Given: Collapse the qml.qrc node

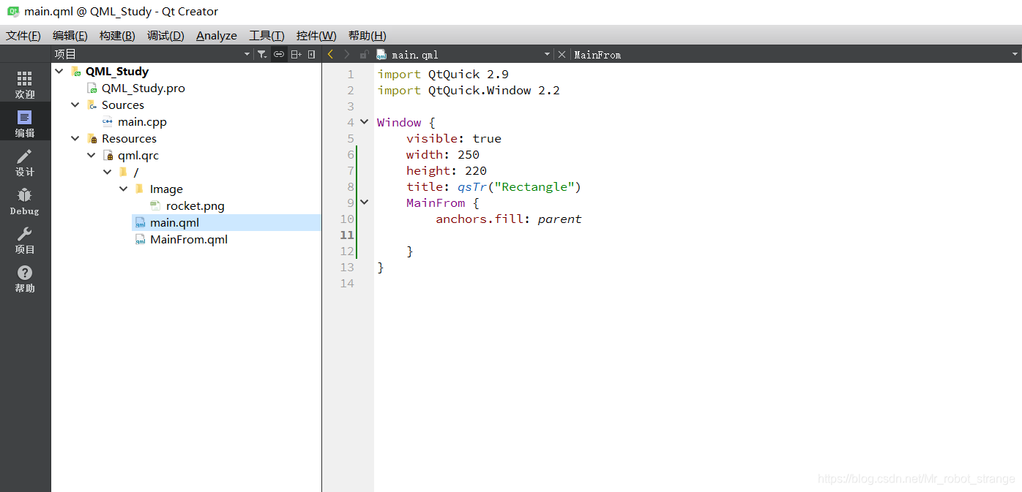Looking at the screenshot, I should point(92,155).
